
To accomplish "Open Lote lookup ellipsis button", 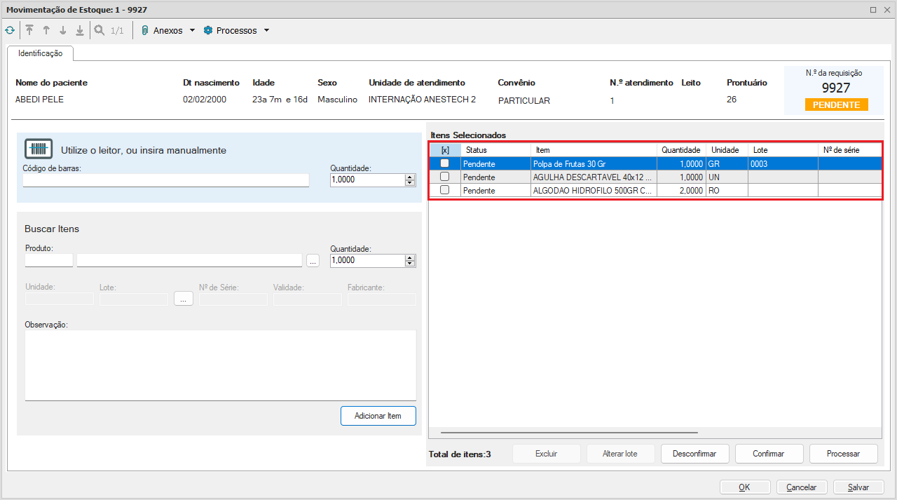I will click(183, 299).
